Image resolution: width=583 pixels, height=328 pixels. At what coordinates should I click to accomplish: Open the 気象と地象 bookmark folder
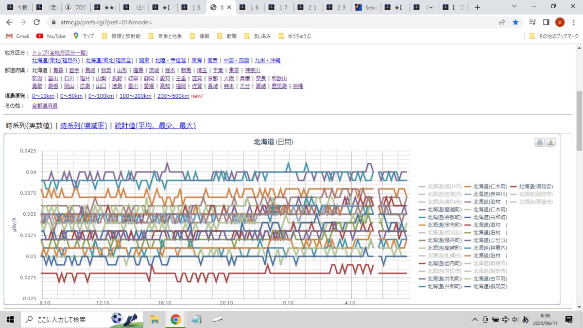click(x=165, y=36)
